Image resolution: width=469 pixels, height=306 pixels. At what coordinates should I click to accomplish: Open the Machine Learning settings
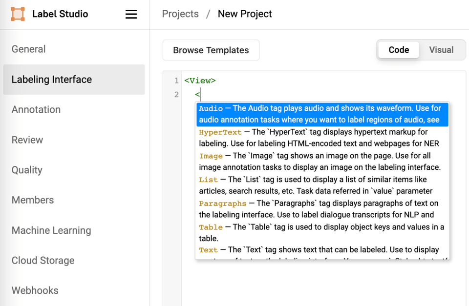pyautogui.click(x=51, y=230)
